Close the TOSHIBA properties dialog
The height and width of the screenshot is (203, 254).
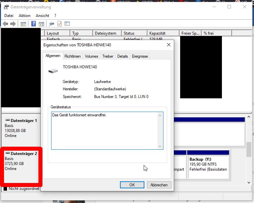[x=169, y=45]
